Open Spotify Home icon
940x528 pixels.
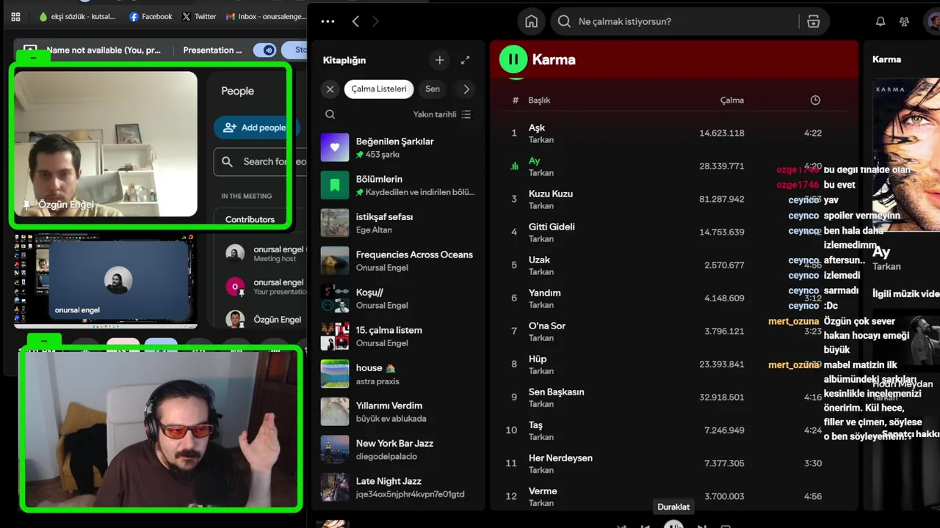click(531, 21)
